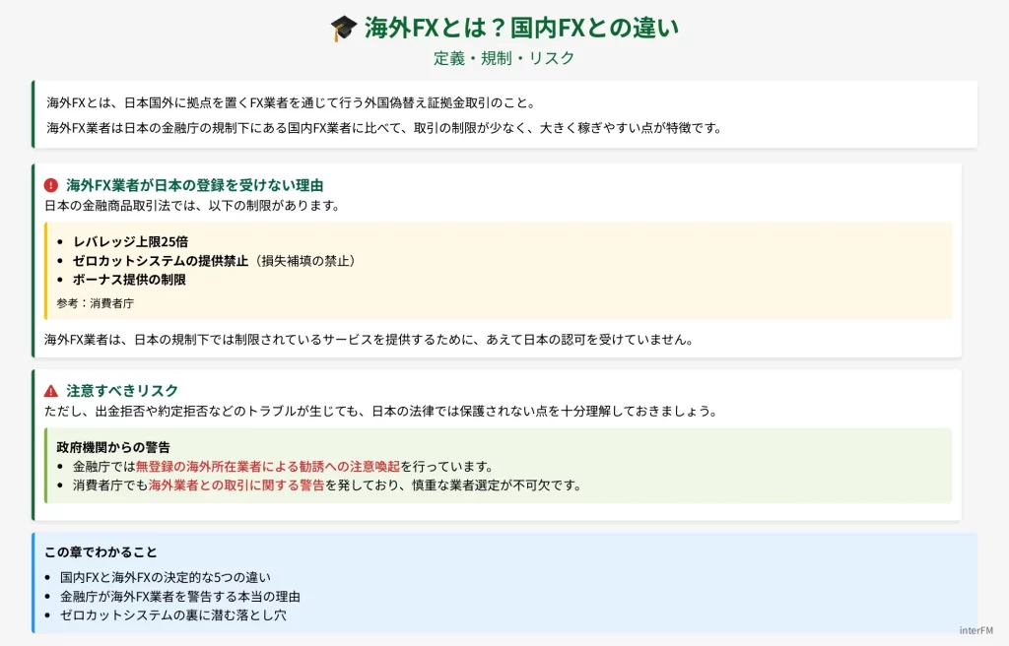Click the 参考：消費者庁 reference text
Screen dimensions: 1009x646
[95, 303]
